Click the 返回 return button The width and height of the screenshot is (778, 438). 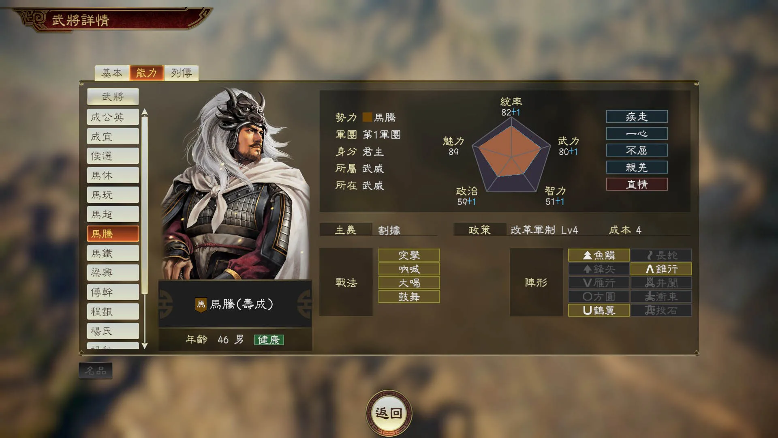click(x=389, y=413)
